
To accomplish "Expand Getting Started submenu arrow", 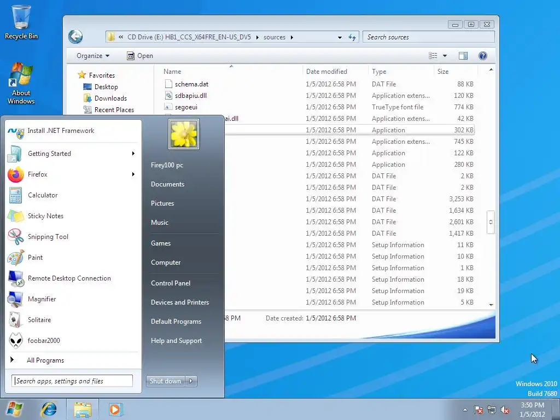I will [133, 154].
